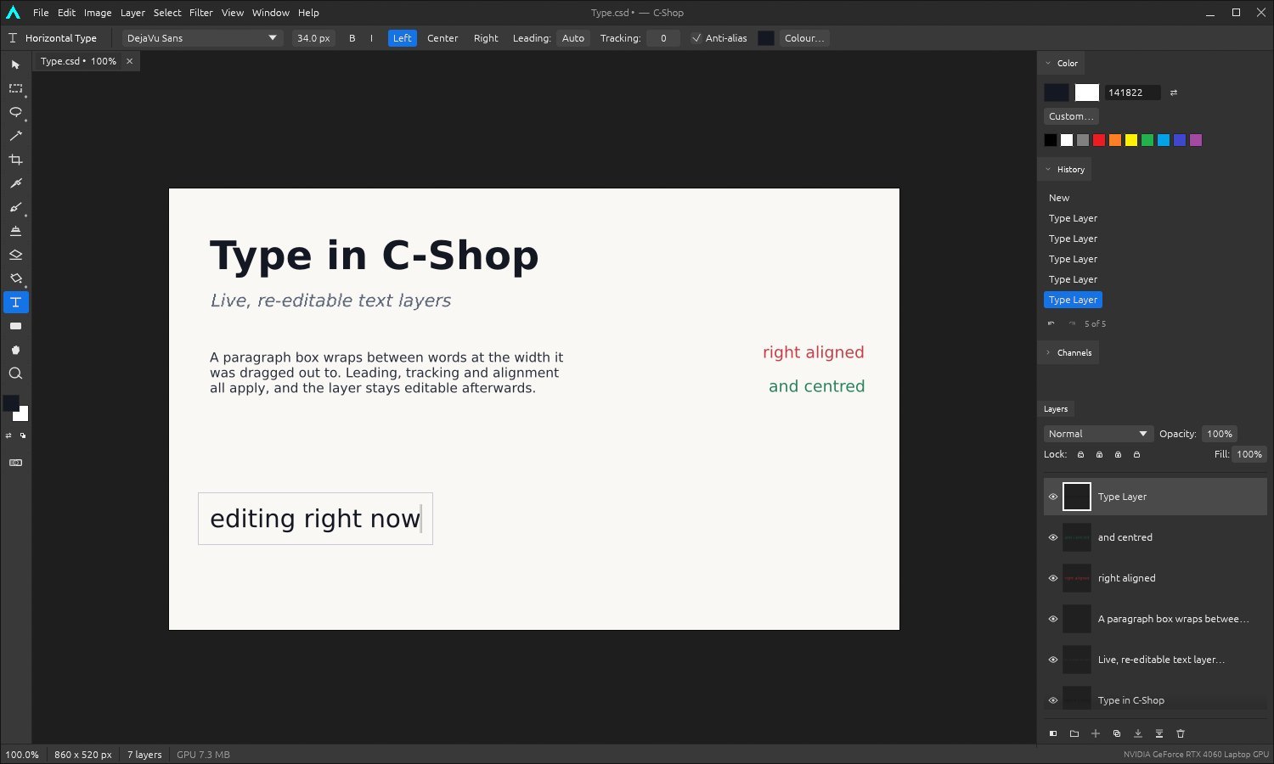Select the Eyedropper tool
This screenshot has width=1274, height=764.
coord(15,183)
